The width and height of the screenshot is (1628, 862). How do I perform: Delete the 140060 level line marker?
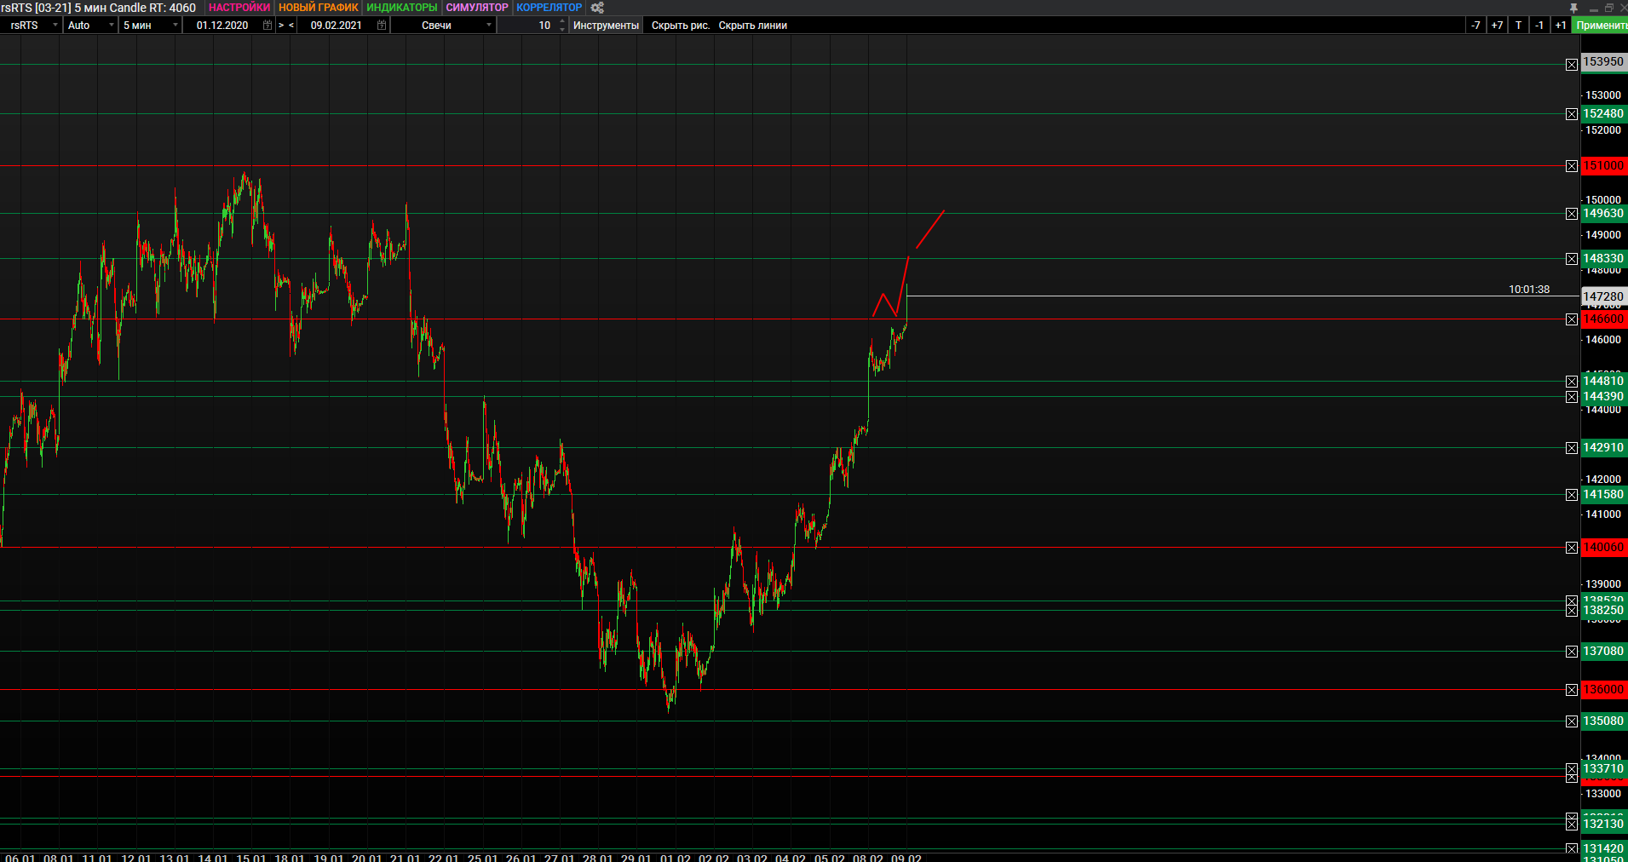tap(1572, 548)
